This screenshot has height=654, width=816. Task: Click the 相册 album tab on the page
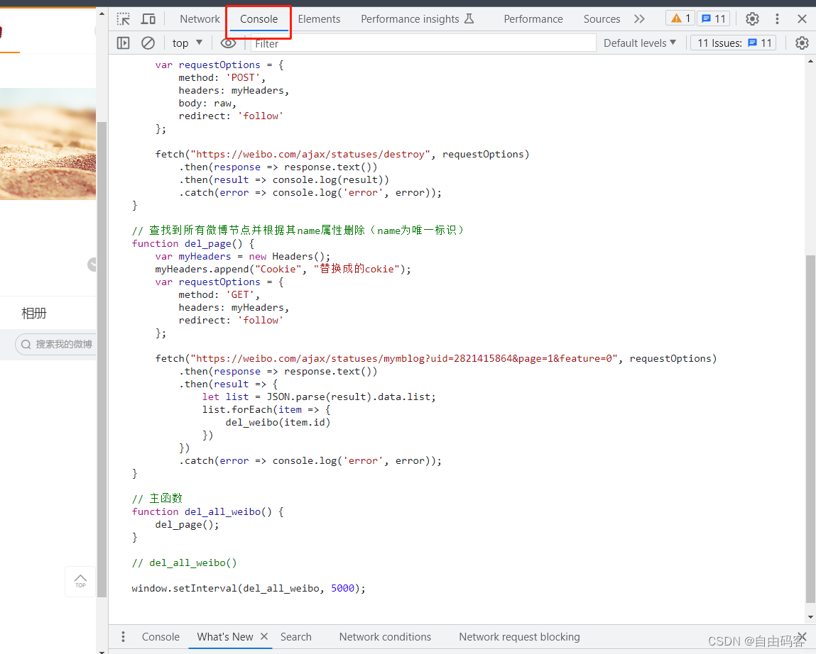tap(34, 314)
